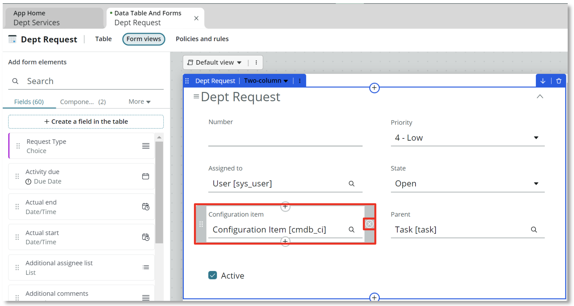Image resolution: width=574 pixels, height=306 pixels.
Task: Select the Additional comments field row
Action: click(81, 293)
